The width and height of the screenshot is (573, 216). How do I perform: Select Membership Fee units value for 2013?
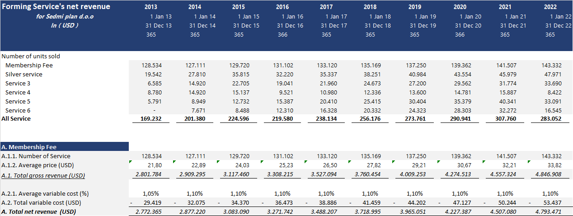click(x=151, y=66)
